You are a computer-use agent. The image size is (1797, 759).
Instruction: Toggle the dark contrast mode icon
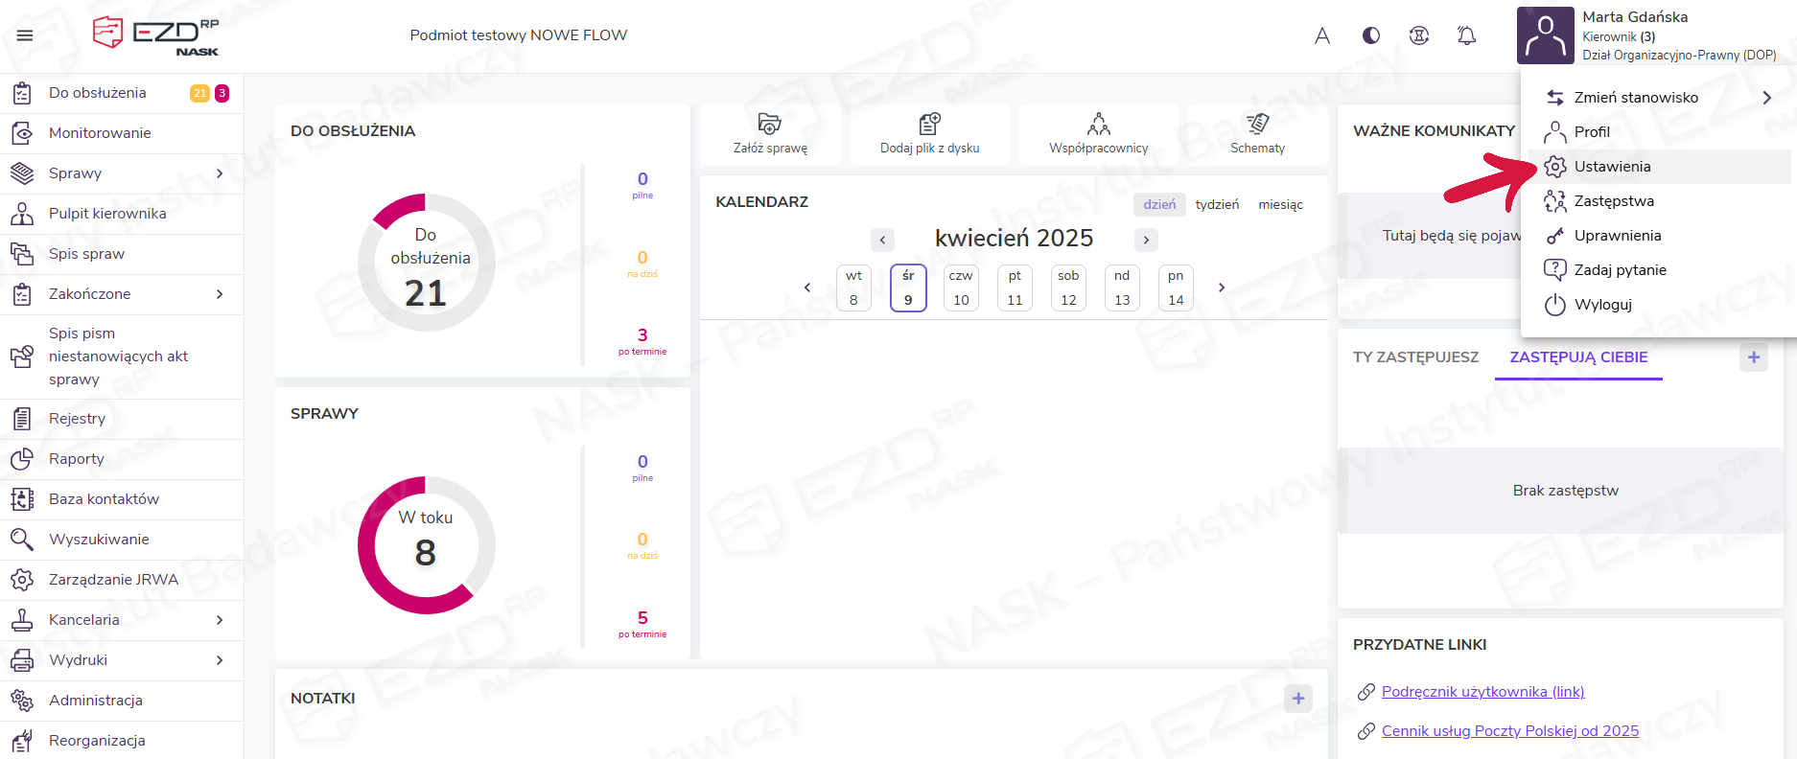click(1371, 35)
